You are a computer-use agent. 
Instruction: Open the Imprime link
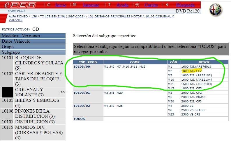91,5
